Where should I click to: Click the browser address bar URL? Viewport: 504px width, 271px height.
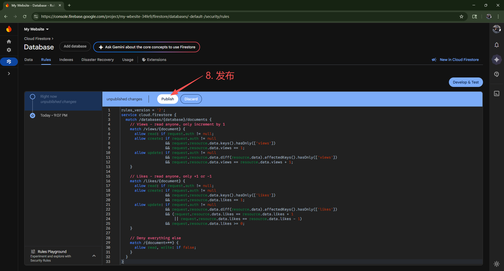point(135,17)
